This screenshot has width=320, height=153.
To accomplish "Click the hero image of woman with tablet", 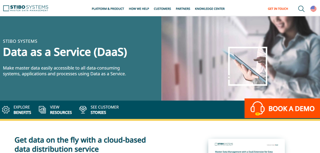I will 241,58.
